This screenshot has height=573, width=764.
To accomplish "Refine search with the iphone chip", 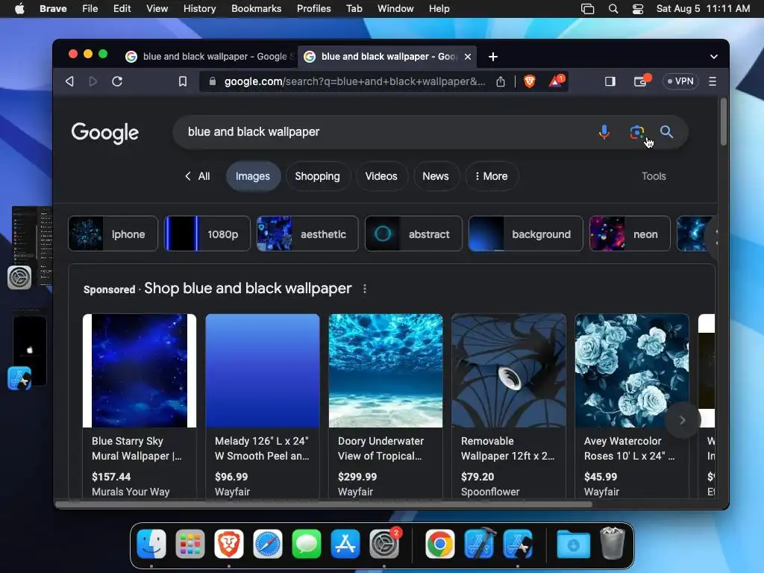I will 113,234.
